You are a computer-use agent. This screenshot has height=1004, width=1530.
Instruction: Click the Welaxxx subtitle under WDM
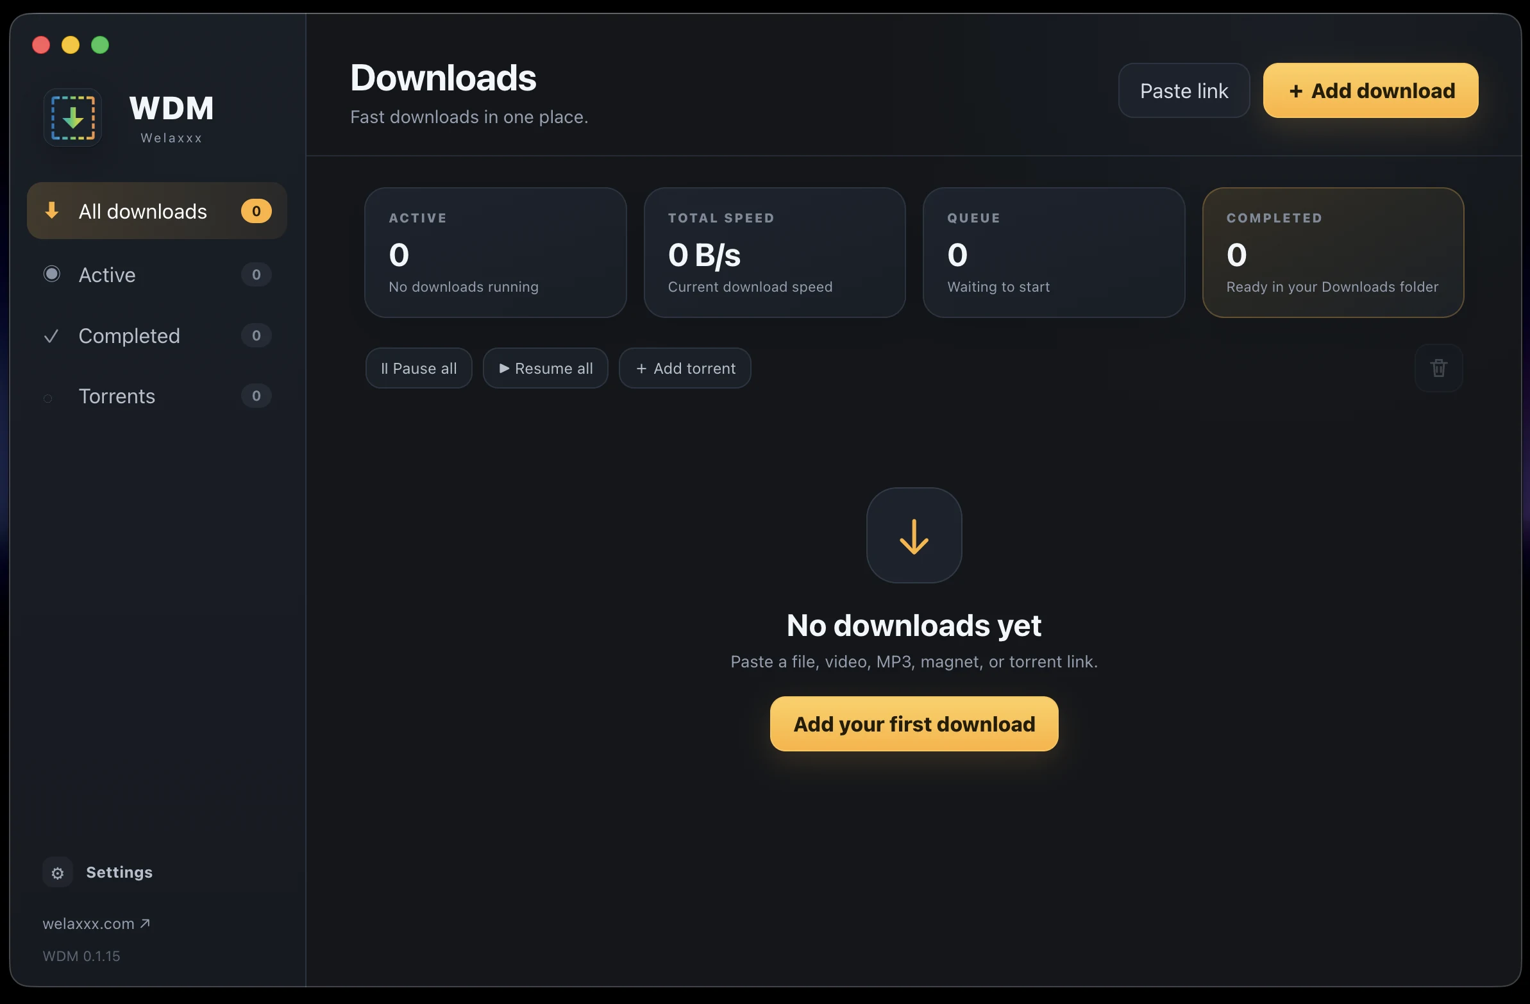coord(172,138)
